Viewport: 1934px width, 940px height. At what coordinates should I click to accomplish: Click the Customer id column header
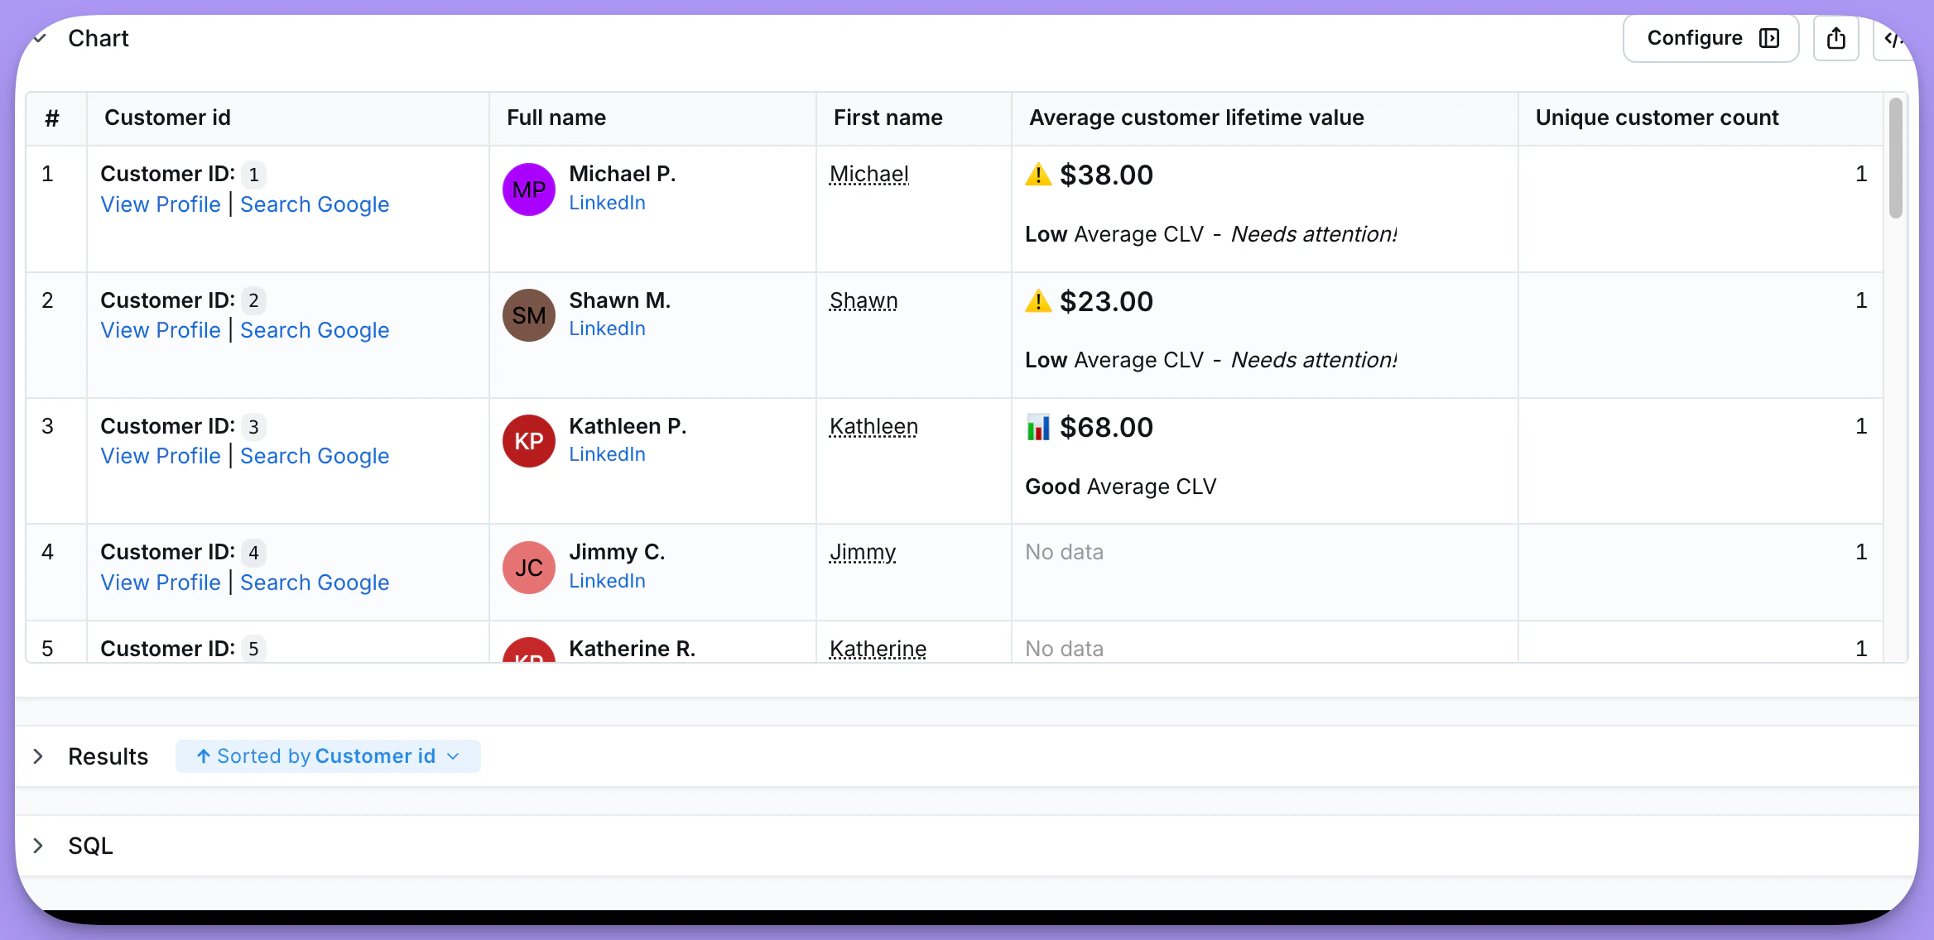pyautogui.click(x=167, y=117)
